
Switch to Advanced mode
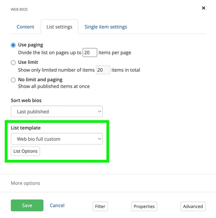point(193,206)
